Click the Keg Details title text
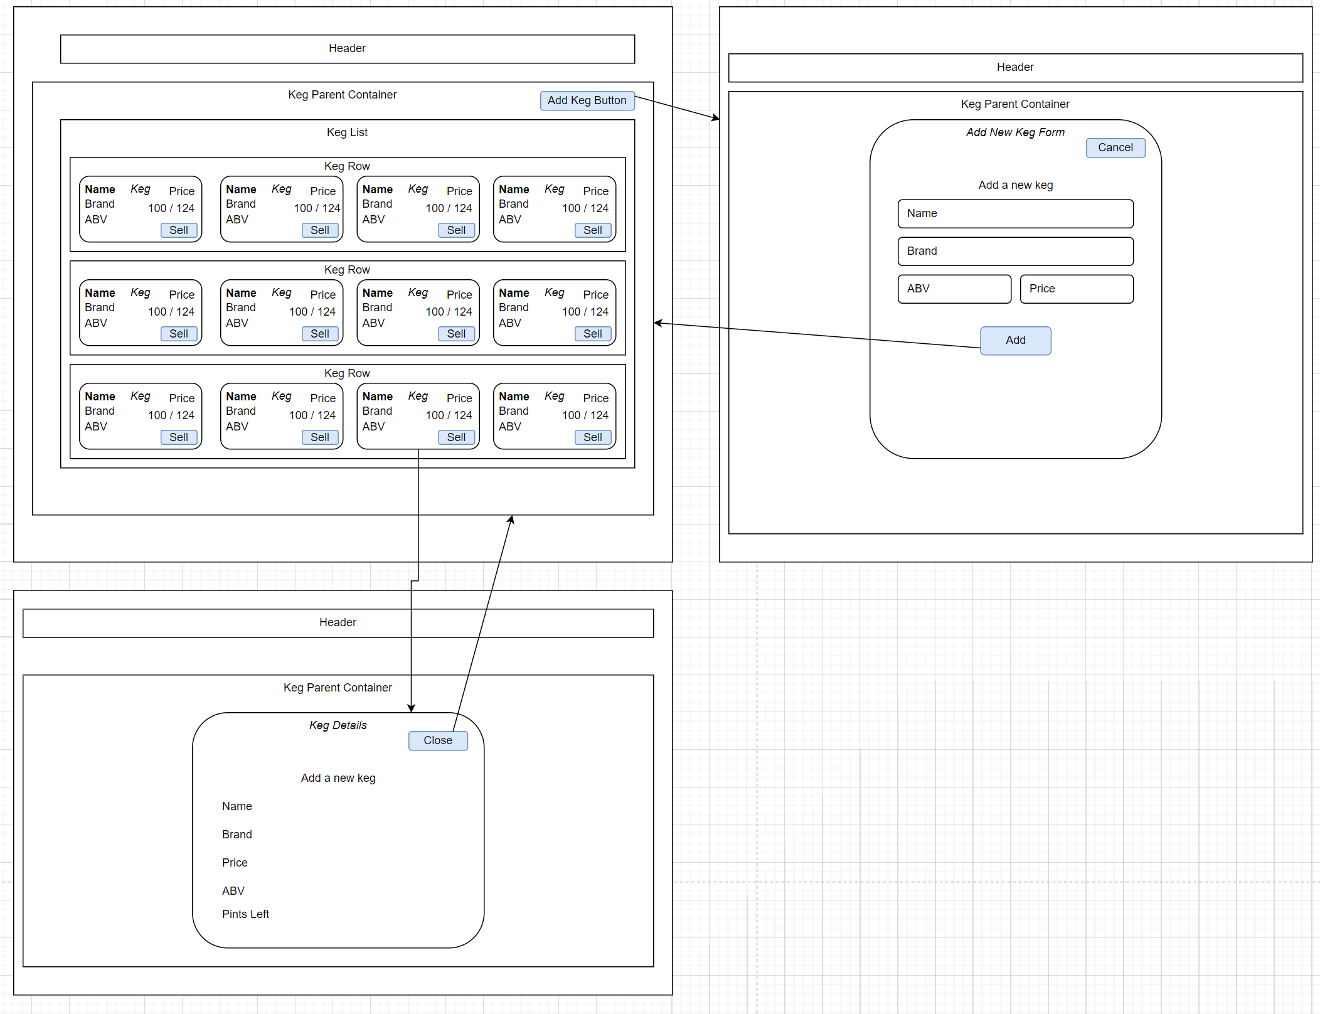Viewport: 1320px width, 1014px height. tap(338, 725)
